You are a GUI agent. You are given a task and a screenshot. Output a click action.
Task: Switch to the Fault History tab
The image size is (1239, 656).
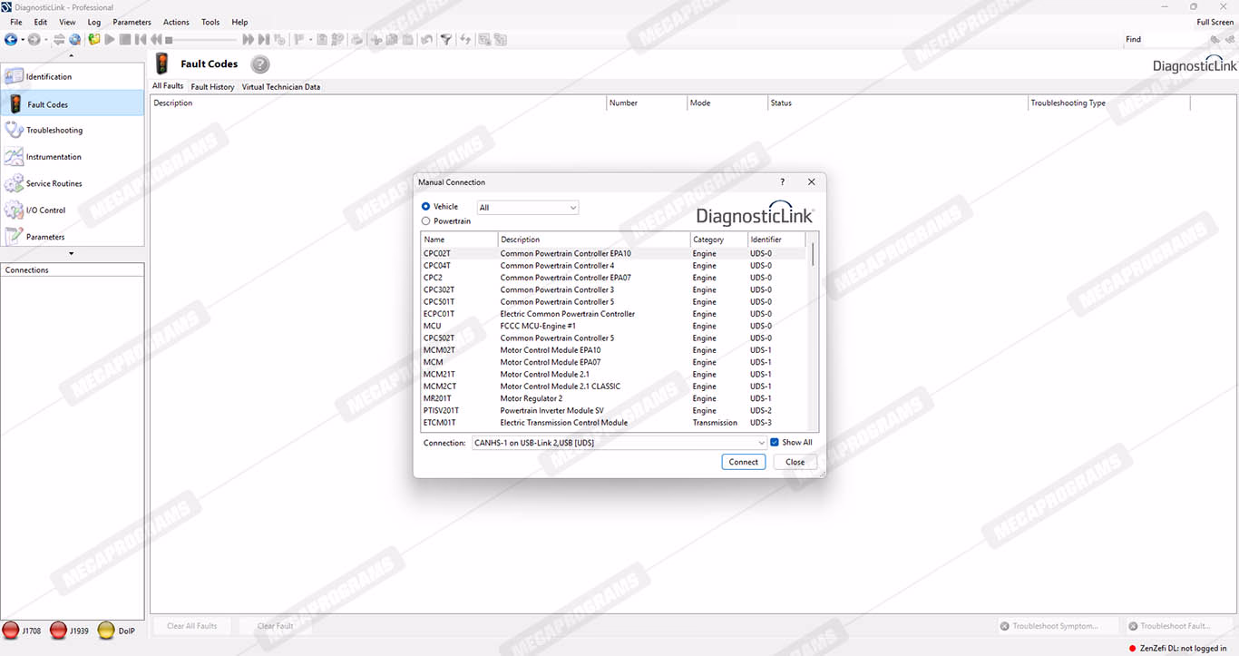(x=212, y=87)
